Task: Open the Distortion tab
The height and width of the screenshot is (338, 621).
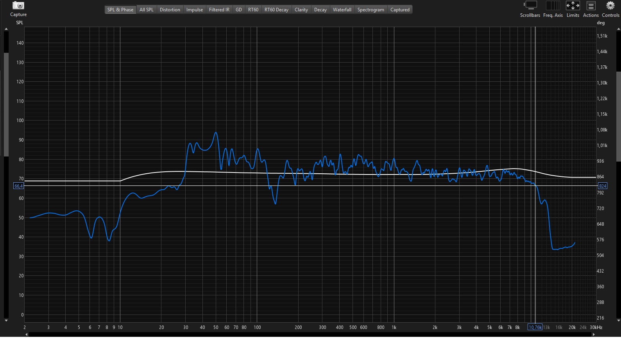Action: 170,10
